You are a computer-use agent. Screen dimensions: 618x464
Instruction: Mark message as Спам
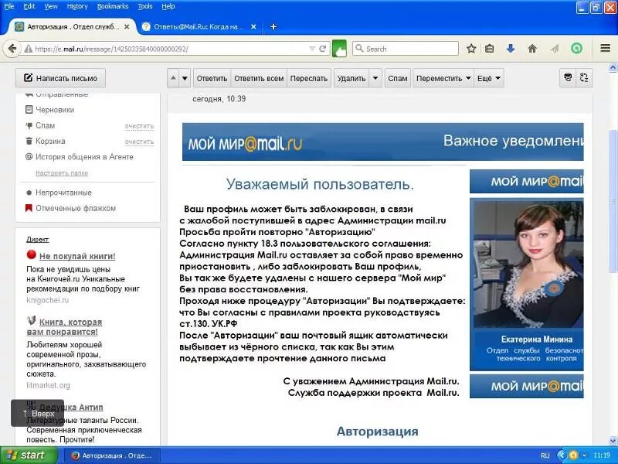397,78
